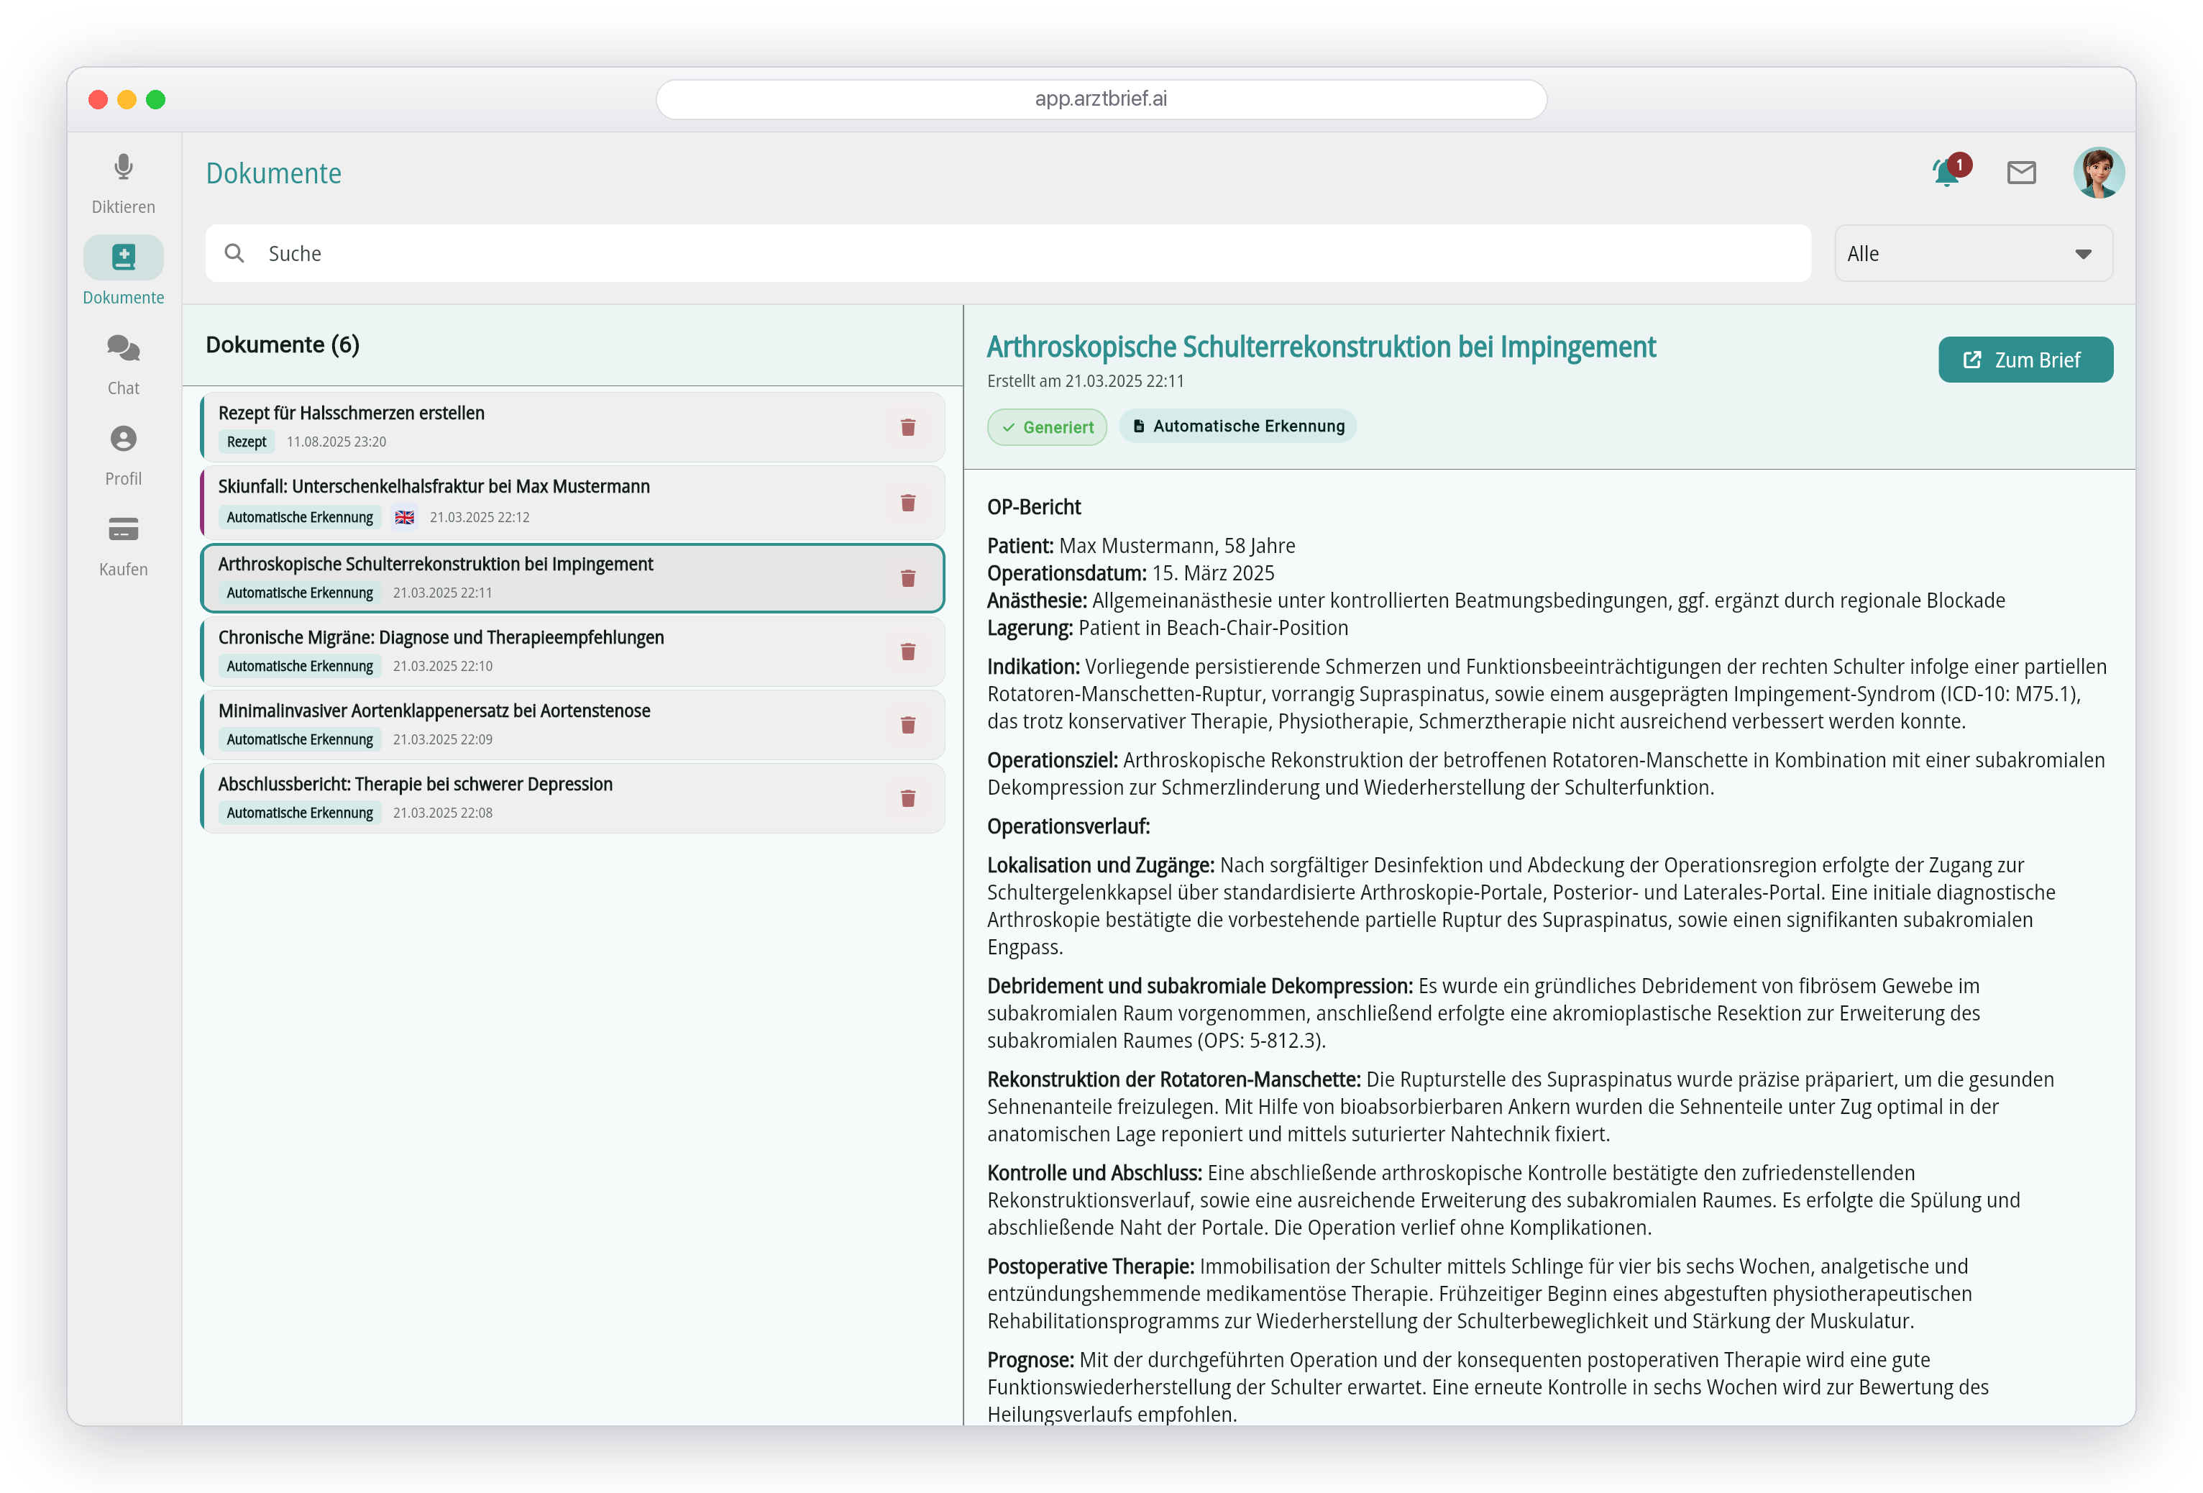
Task: Open Rezept für Halsschmerzen erstellen document
Action: (x=572, y=427)
